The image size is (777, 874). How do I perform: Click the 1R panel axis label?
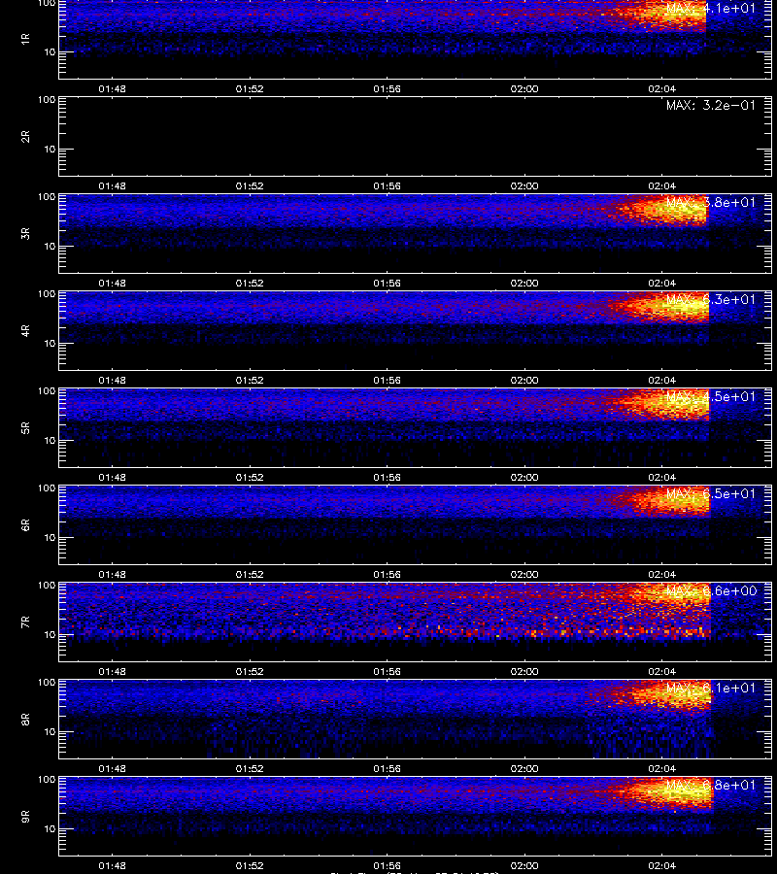(x=25, y=39)
